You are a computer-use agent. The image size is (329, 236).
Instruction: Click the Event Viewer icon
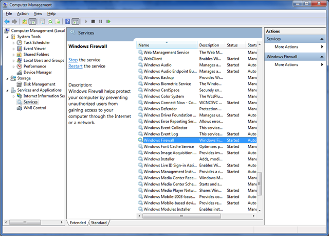point(20,48)
